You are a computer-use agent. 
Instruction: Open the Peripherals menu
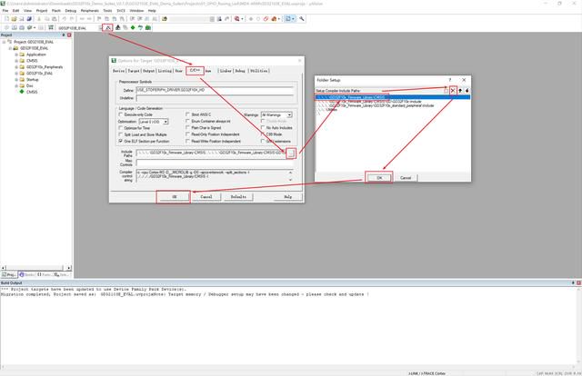[x=90, y=11]
